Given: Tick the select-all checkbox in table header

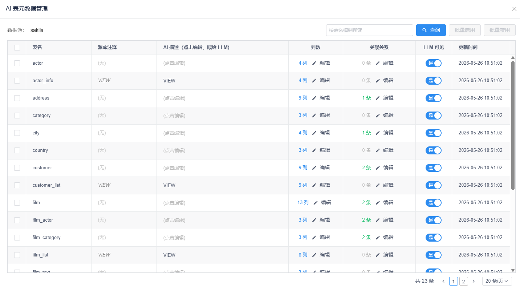Looking at the screenshot, I should (17, 47).
